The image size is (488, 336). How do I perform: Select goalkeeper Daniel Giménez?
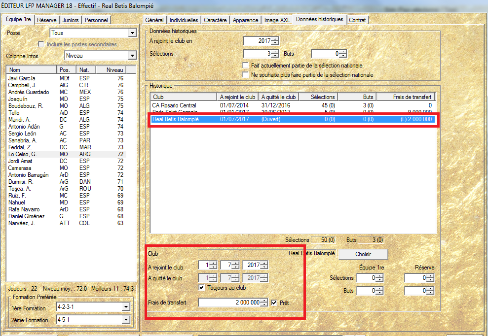pyautogui.click(x=67, y=216)
